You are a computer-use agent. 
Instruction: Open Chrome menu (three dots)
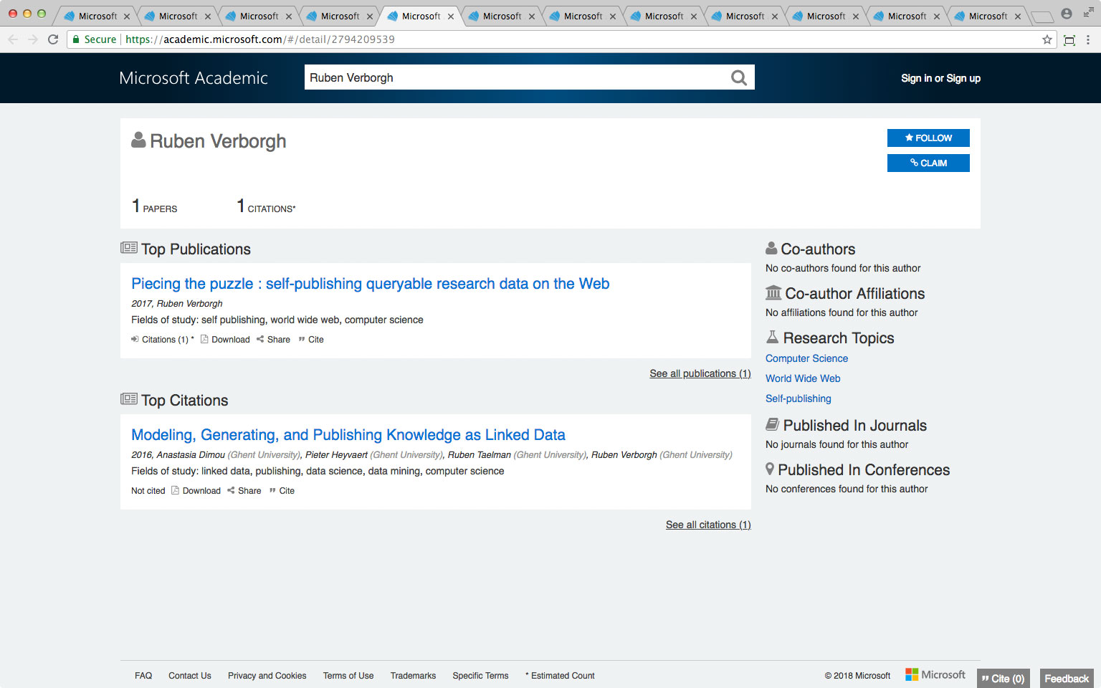pos(1088,39)
